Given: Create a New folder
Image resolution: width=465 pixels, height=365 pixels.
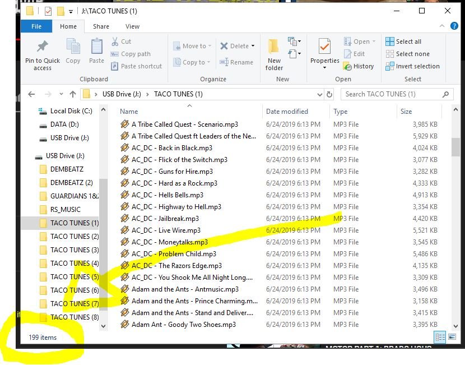Looking at the screenshot, I should pos(274,54).
